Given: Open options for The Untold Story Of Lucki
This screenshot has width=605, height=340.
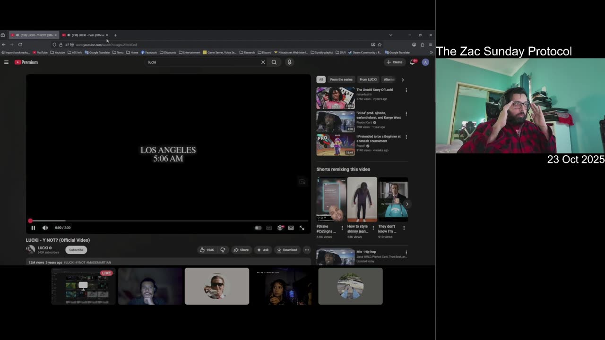Looking at the screenshot, I should (406, 90).
